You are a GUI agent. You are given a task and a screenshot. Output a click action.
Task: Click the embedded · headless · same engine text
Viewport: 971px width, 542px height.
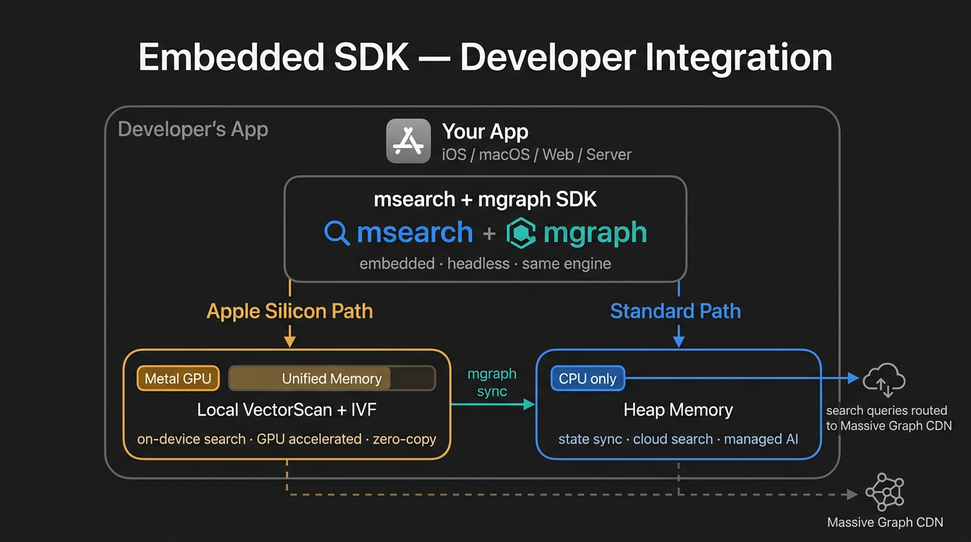(x=485, y=264)
